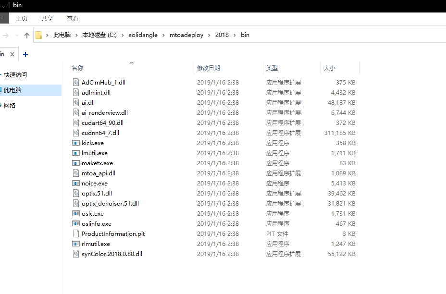Click the plus icon to add new tab
This screenshot has height=294, width=446.
25,54
